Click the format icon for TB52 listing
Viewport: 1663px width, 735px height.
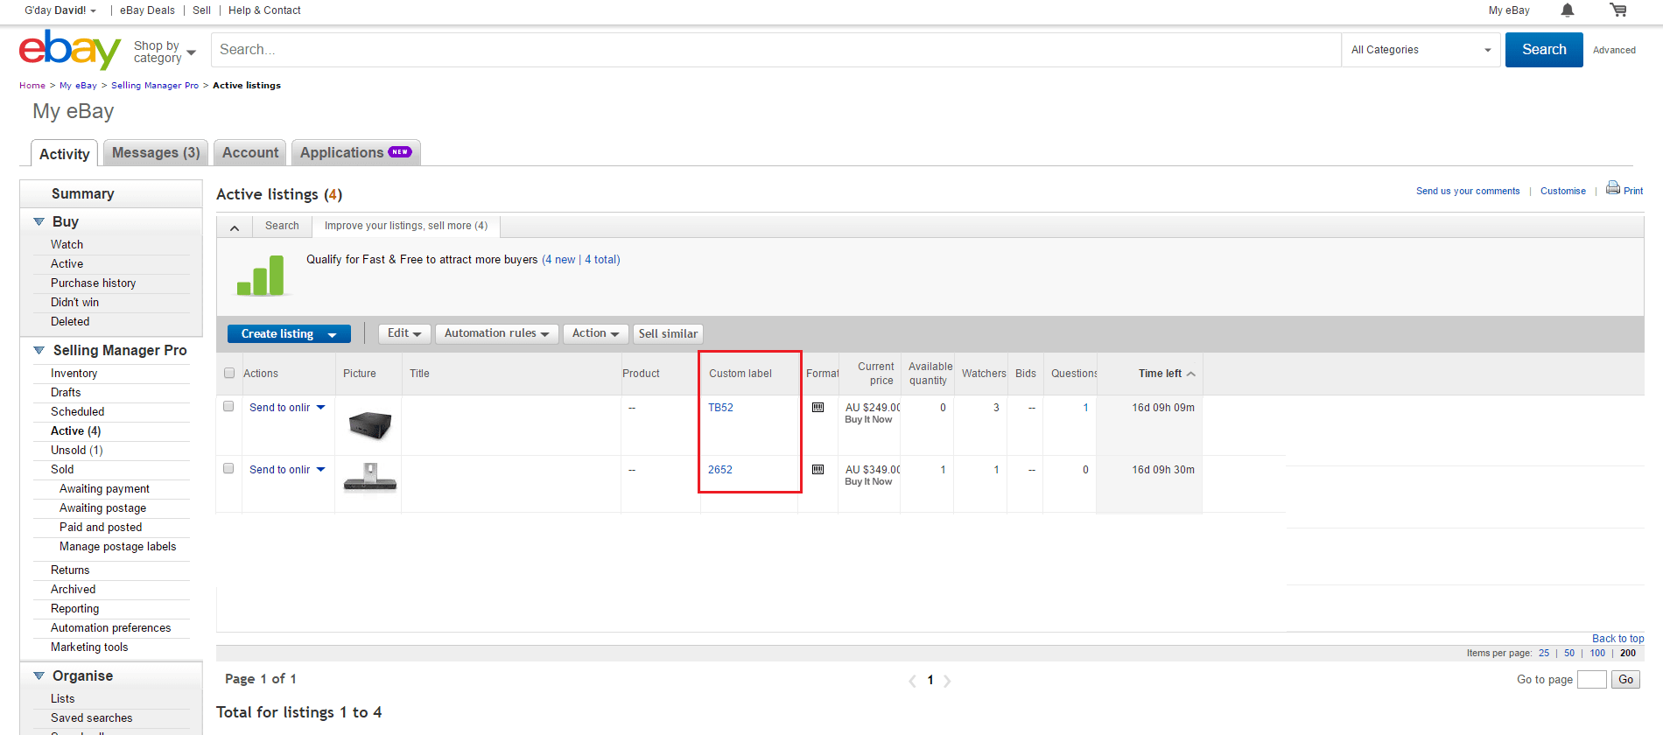tap(817, 408)
